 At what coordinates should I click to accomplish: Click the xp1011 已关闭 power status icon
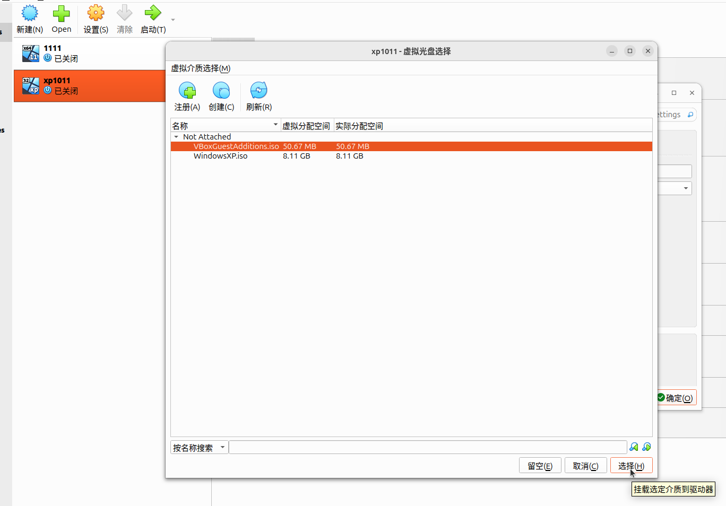pyautogui.click(x=48, y=90)
